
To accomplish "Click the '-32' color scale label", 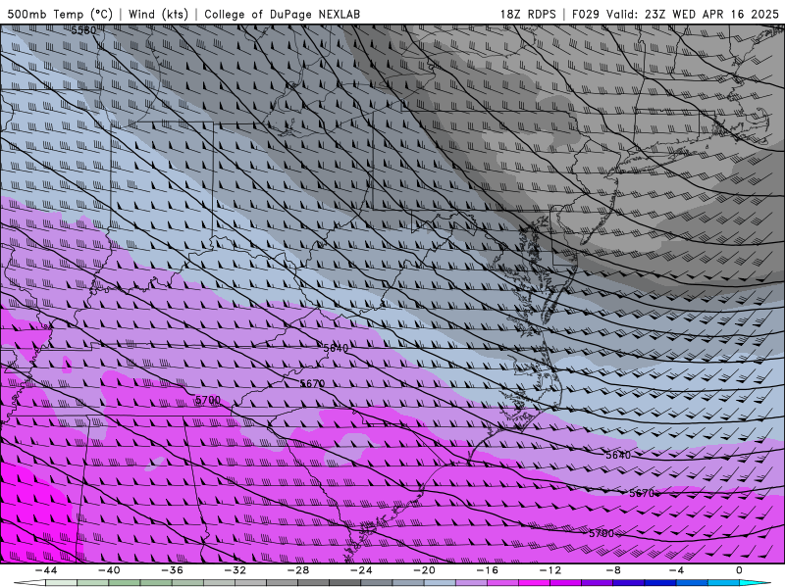I will click(235, 570).
